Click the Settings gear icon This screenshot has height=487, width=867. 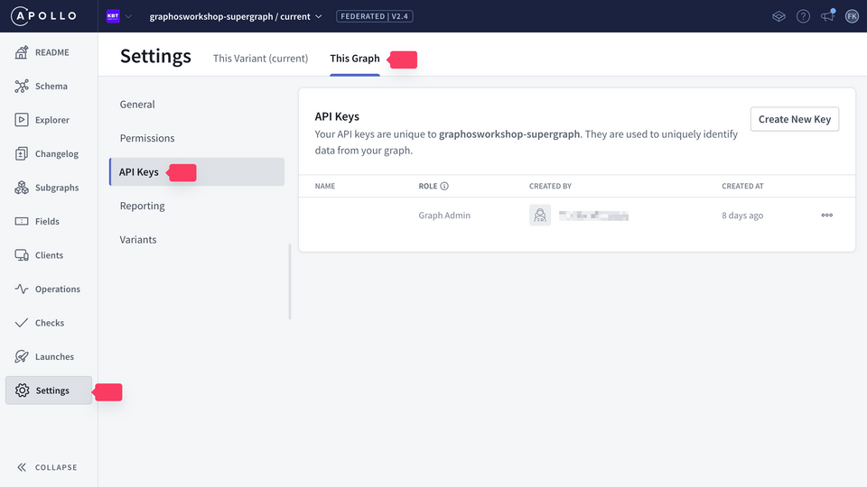pos(22,391)
